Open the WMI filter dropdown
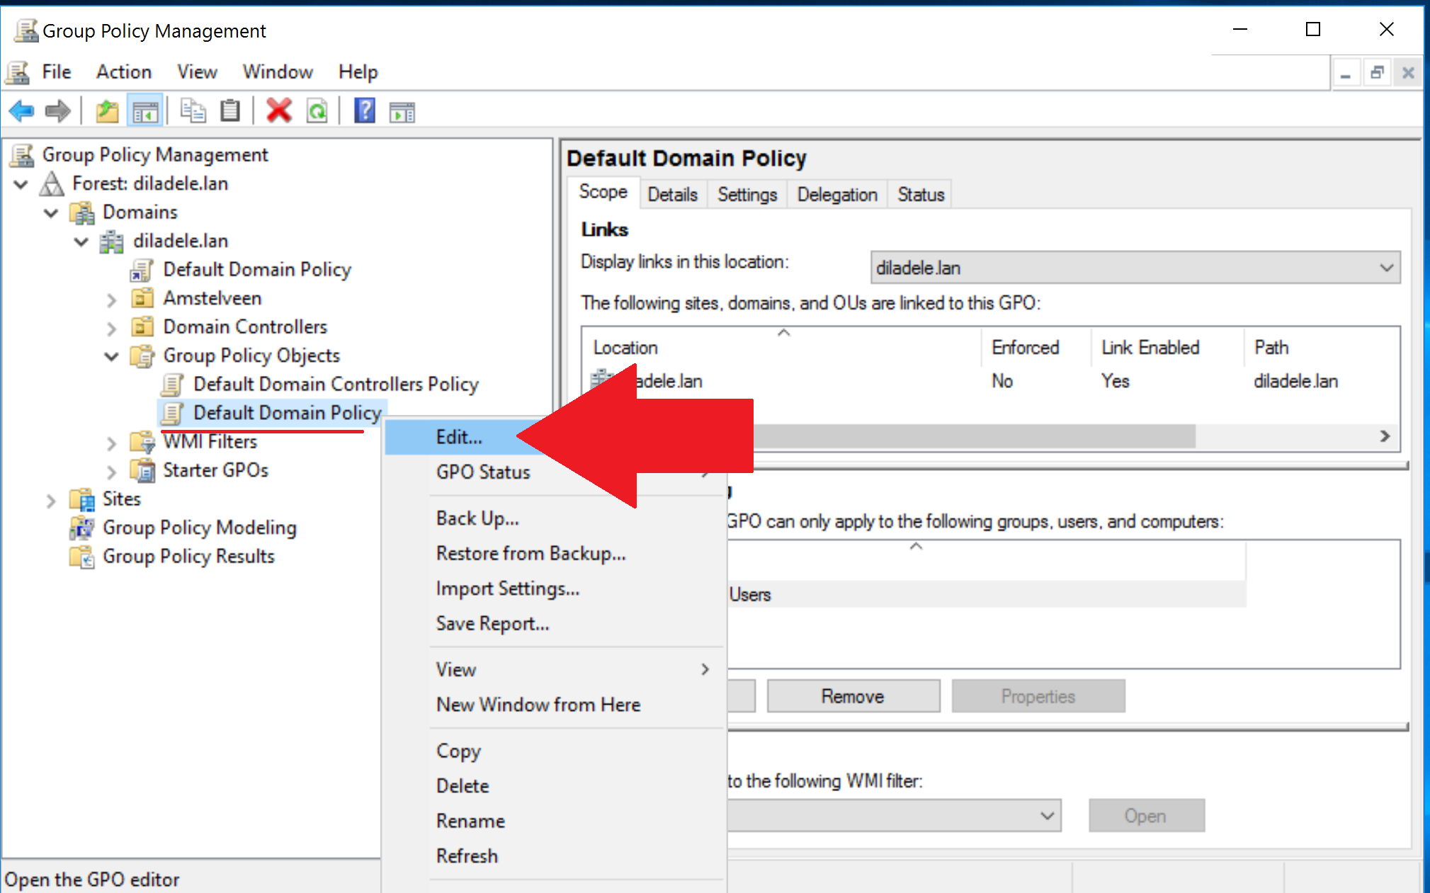Image resolution: width=1430 pixels, height=893 pixels. [x=1047, y=816]
